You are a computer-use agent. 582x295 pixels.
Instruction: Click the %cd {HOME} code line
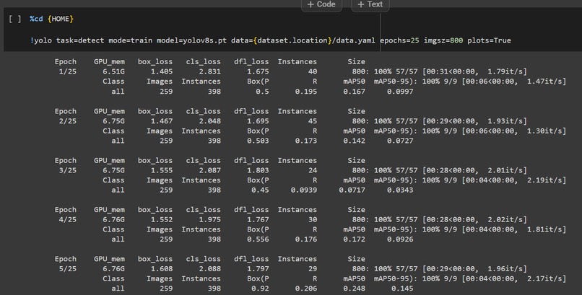(x=52, y=19)
